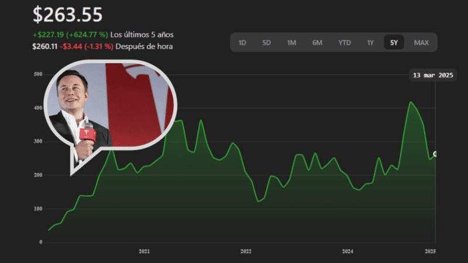Click the speech bubble photo thumbnail

[110, 108]
